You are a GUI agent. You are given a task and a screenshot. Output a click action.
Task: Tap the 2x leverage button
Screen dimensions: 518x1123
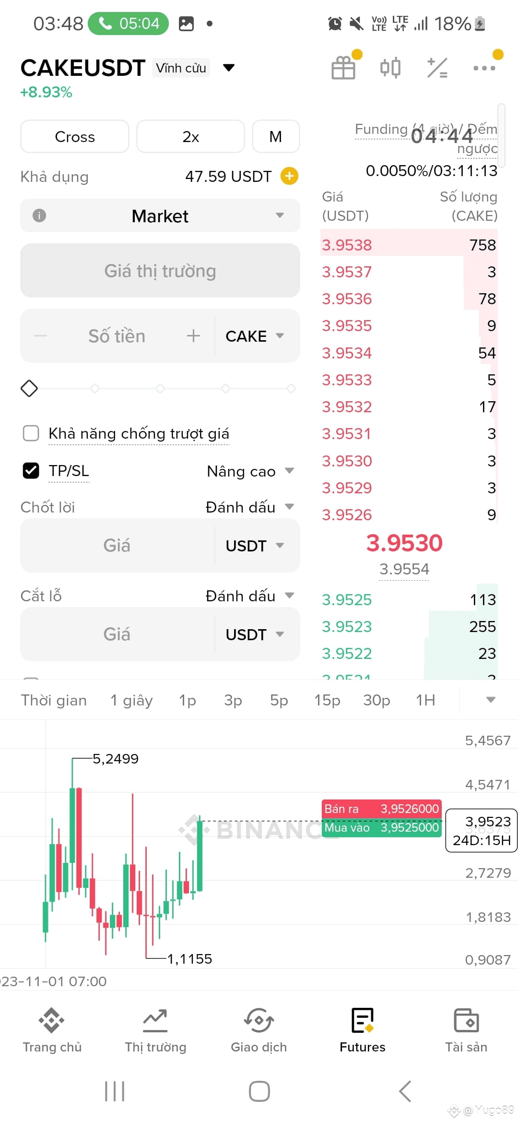pos(191,137)
